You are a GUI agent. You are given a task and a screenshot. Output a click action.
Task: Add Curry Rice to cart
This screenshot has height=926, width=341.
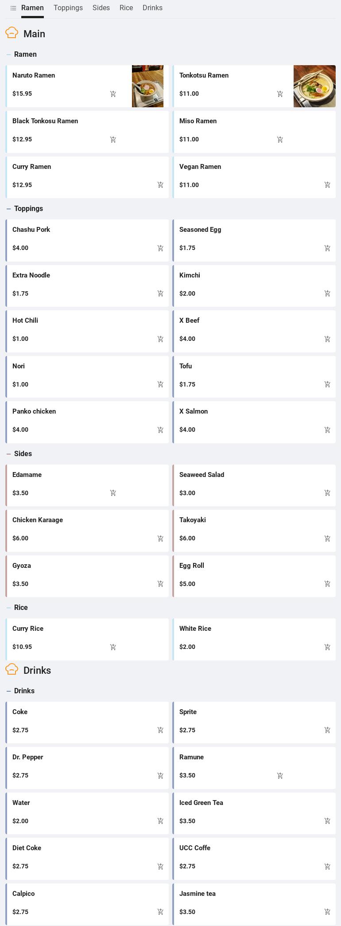113,647
